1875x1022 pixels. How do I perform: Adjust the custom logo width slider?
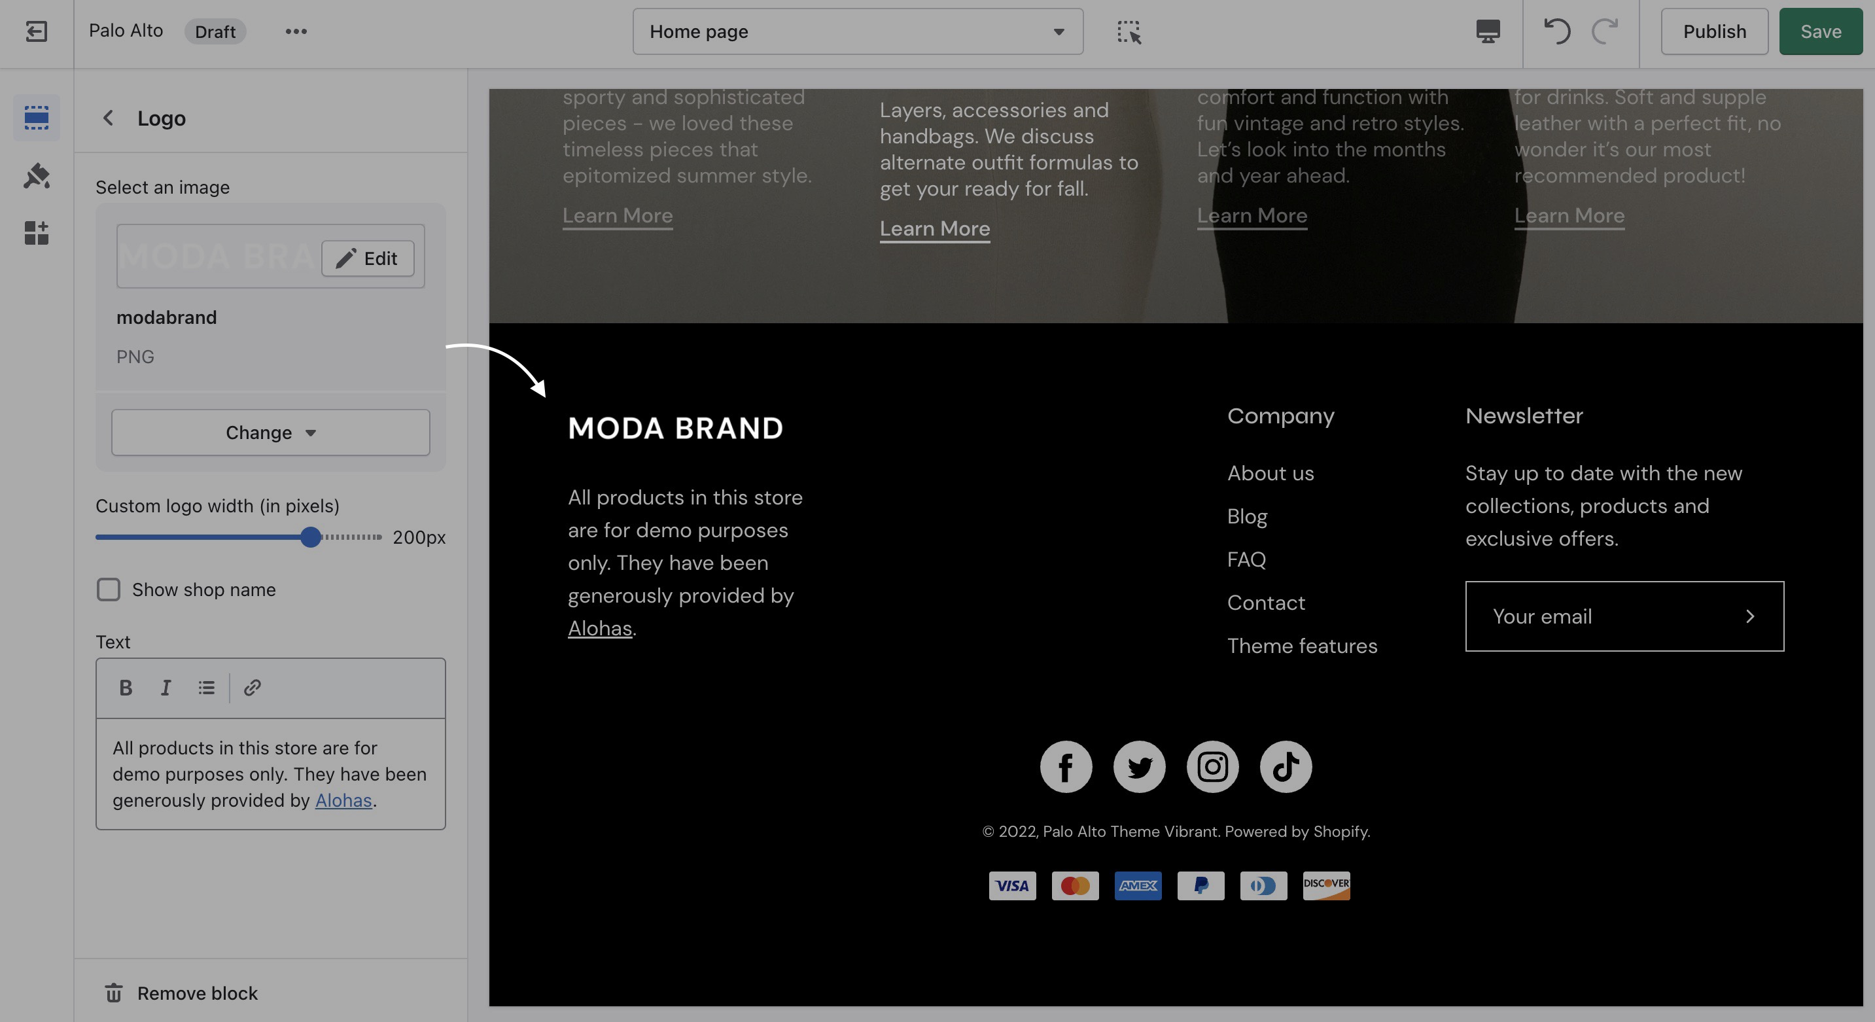coord(311,537)
